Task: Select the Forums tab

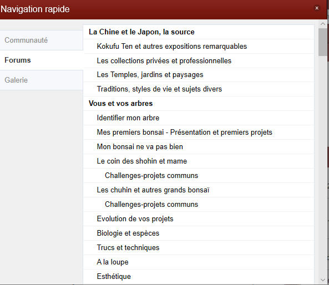Action: click(42, 60)
